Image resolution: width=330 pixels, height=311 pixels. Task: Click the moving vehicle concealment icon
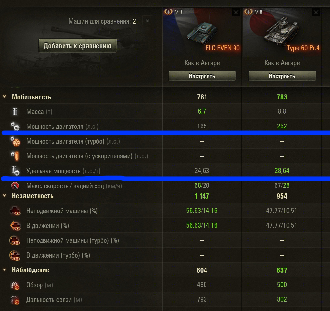point(15,226)
